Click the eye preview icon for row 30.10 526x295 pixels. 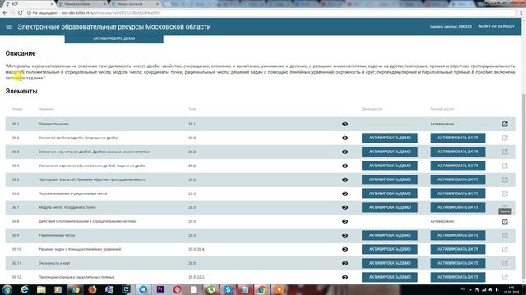344,249
